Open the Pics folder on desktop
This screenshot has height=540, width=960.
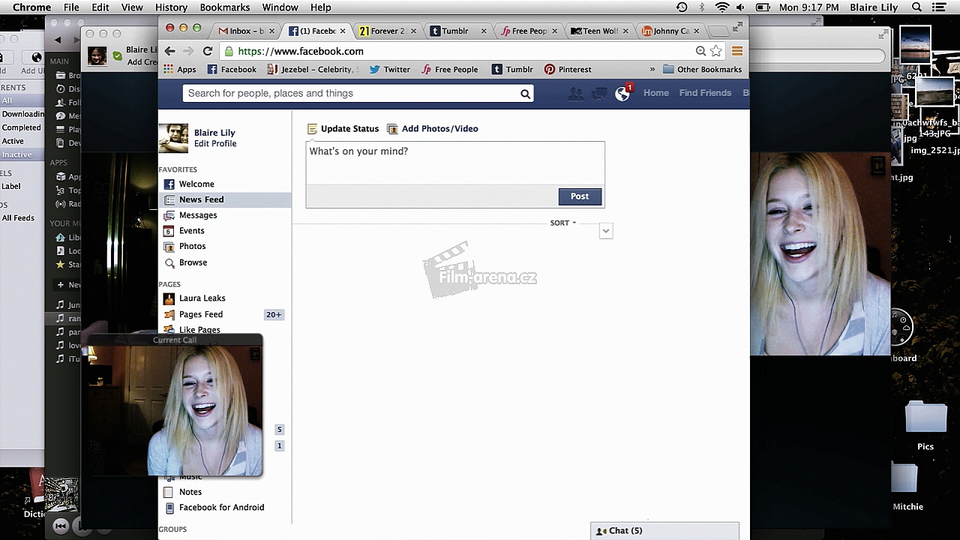coord(925,420)
